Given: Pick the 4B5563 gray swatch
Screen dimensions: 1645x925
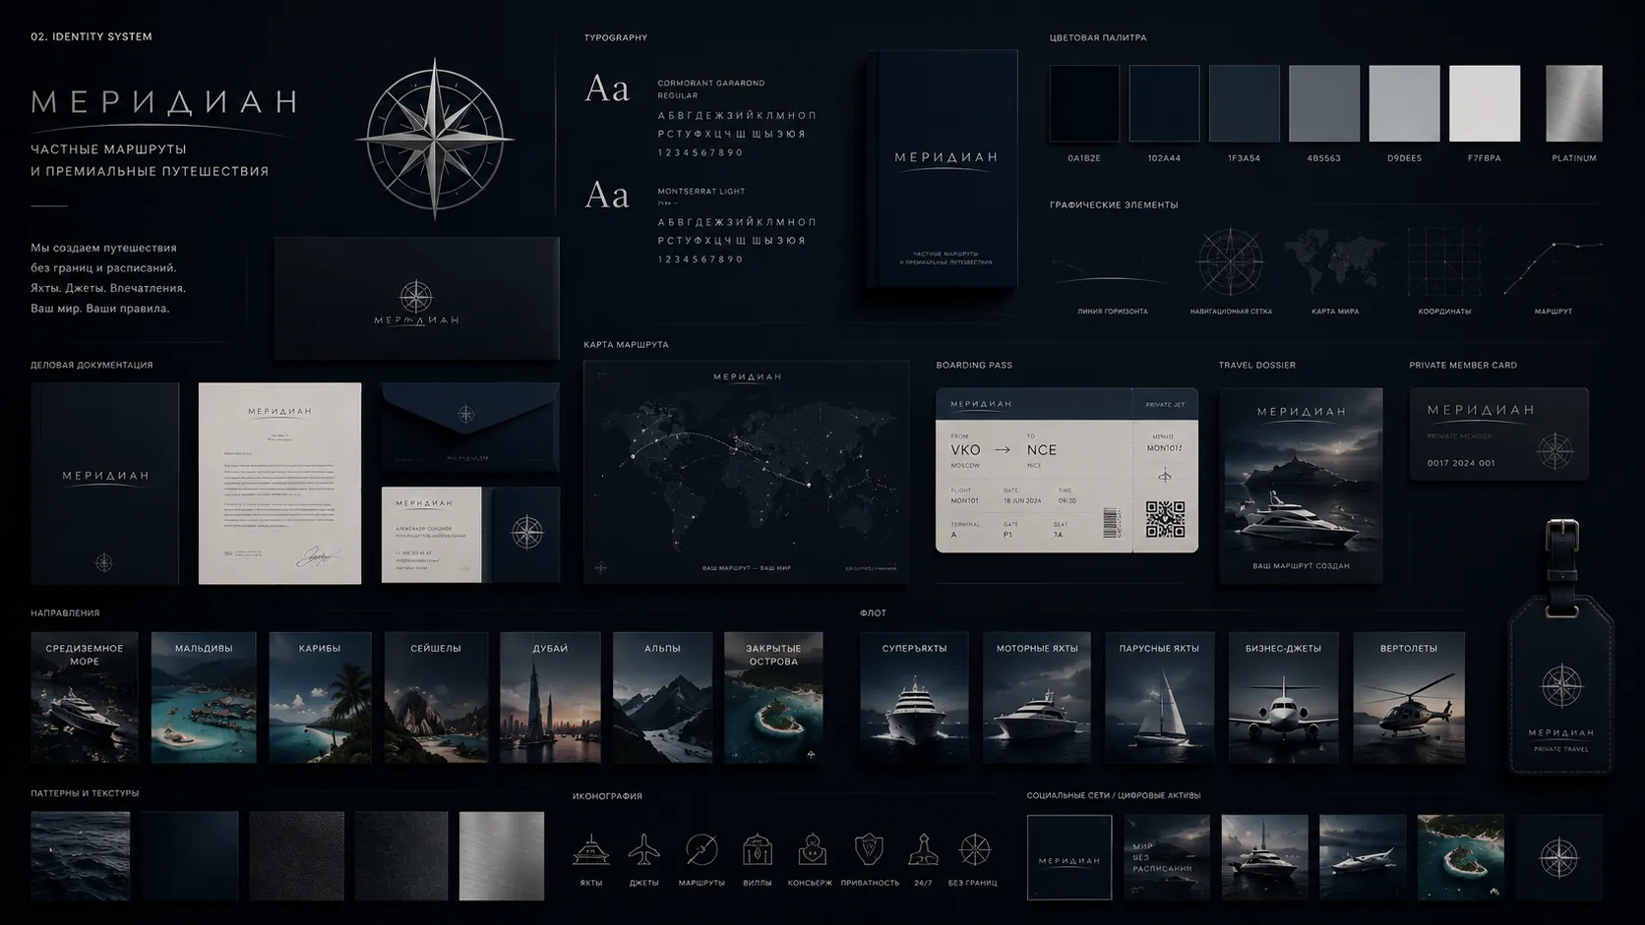Looking at the screenshot, I should pyautogui.click(x=1324, y=103).
